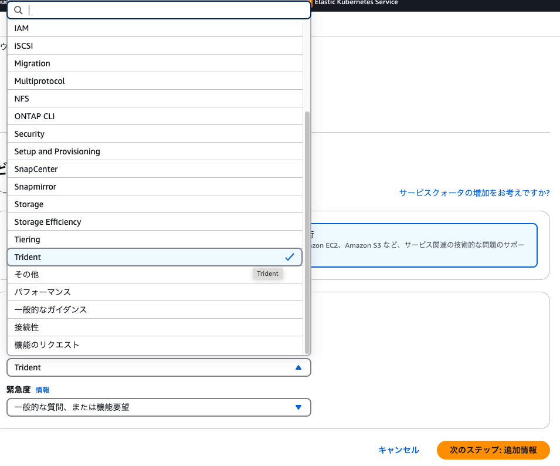Select the Security option
Screen dimensions: 560x466
[x=155, y=134]
